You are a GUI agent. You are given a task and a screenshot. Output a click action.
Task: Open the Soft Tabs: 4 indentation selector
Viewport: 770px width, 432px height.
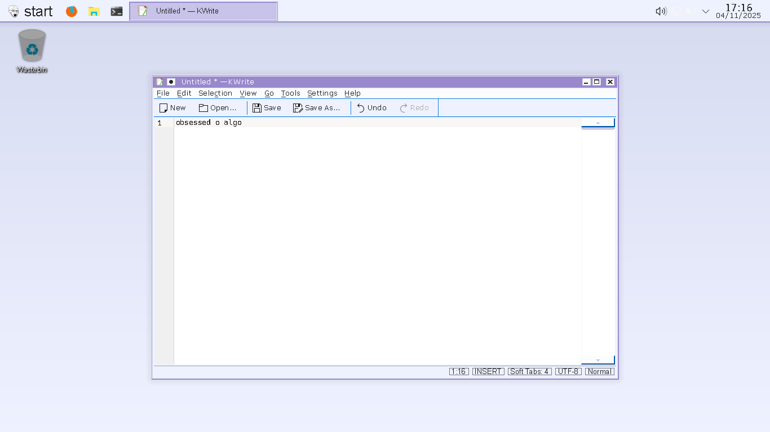click(x=529, y=372)
